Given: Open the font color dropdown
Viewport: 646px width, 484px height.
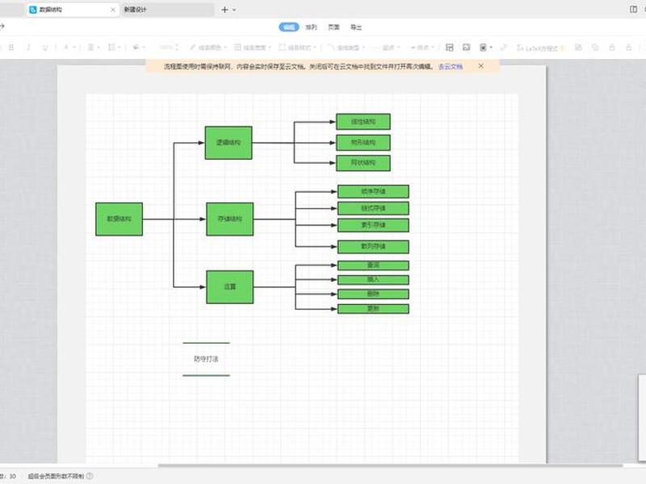Looking at the screenshot, I should [69, 48].
